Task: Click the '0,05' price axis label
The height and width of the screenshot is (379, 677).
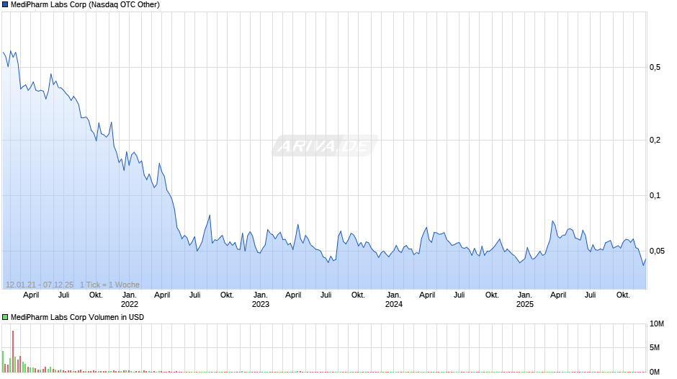Action: click(x=657, y=251)
